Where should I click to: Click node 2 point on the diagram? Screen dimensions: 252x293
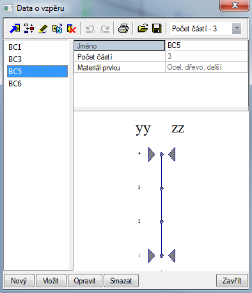click(162, 222)
